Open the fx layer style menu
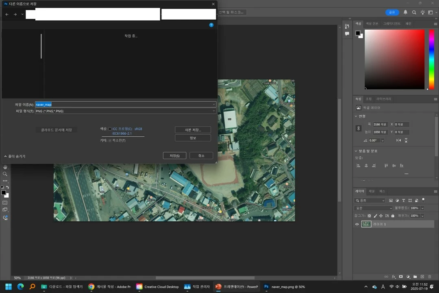The height and width of the screenshot is (293, 439). 393,277
